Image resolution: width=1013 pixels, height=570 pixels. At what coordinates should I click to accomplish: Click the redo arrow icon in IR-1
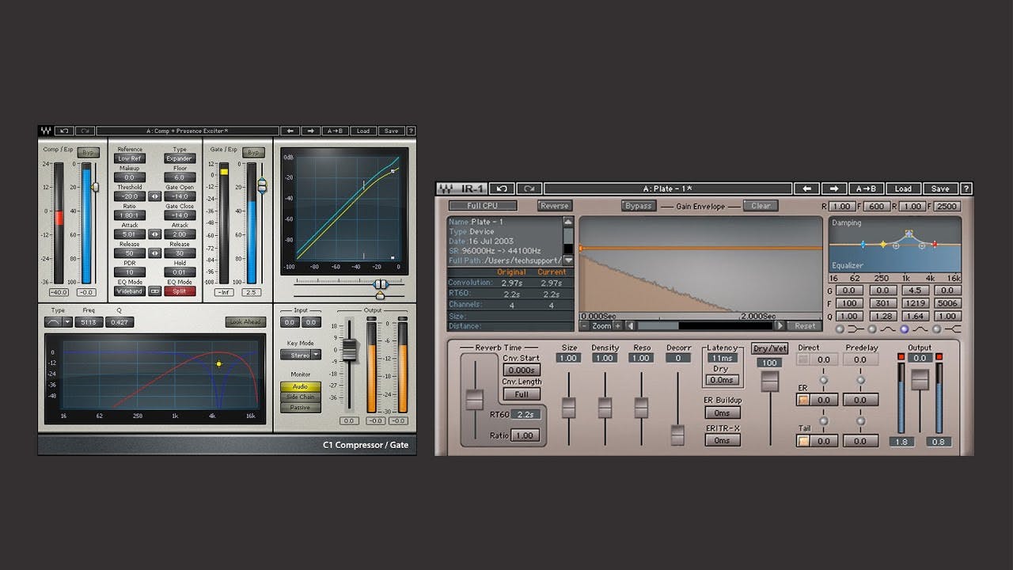(529, 188)
